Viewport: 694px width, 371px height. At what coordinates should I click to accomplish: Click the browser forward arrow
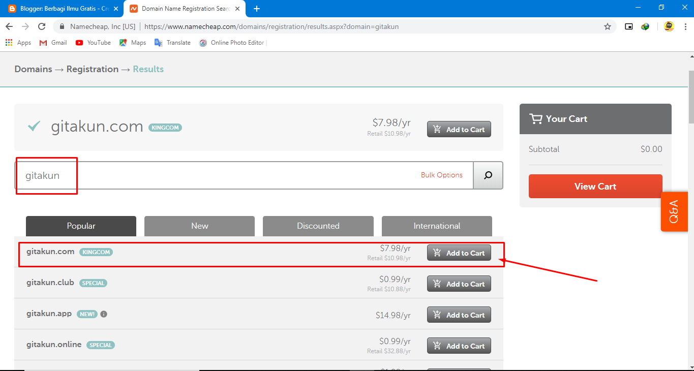[25, 26]
